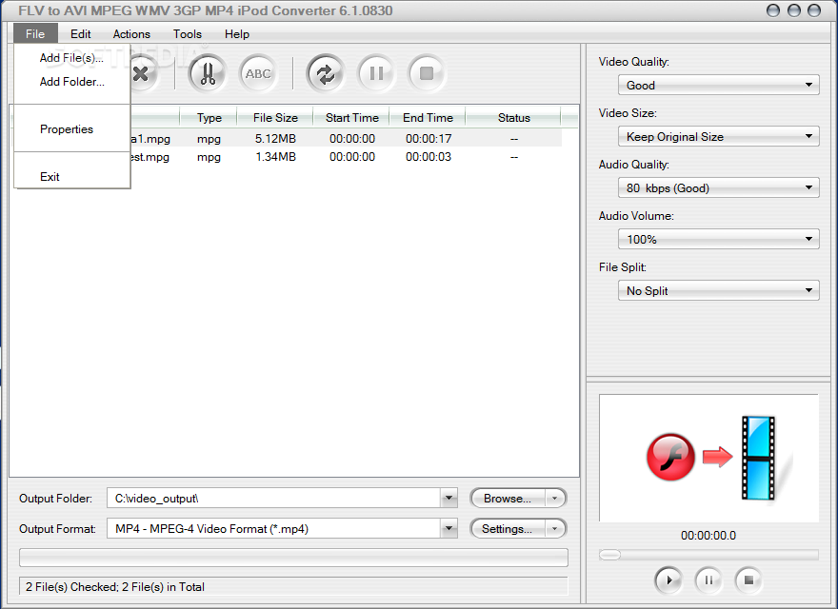Sort by the End Time column header

[428, 118]
